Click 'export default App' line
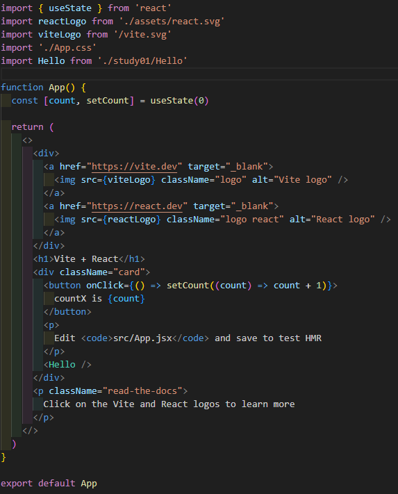This screenshot has height=494, width=398. pyautogui.click(x=49, y=484)
